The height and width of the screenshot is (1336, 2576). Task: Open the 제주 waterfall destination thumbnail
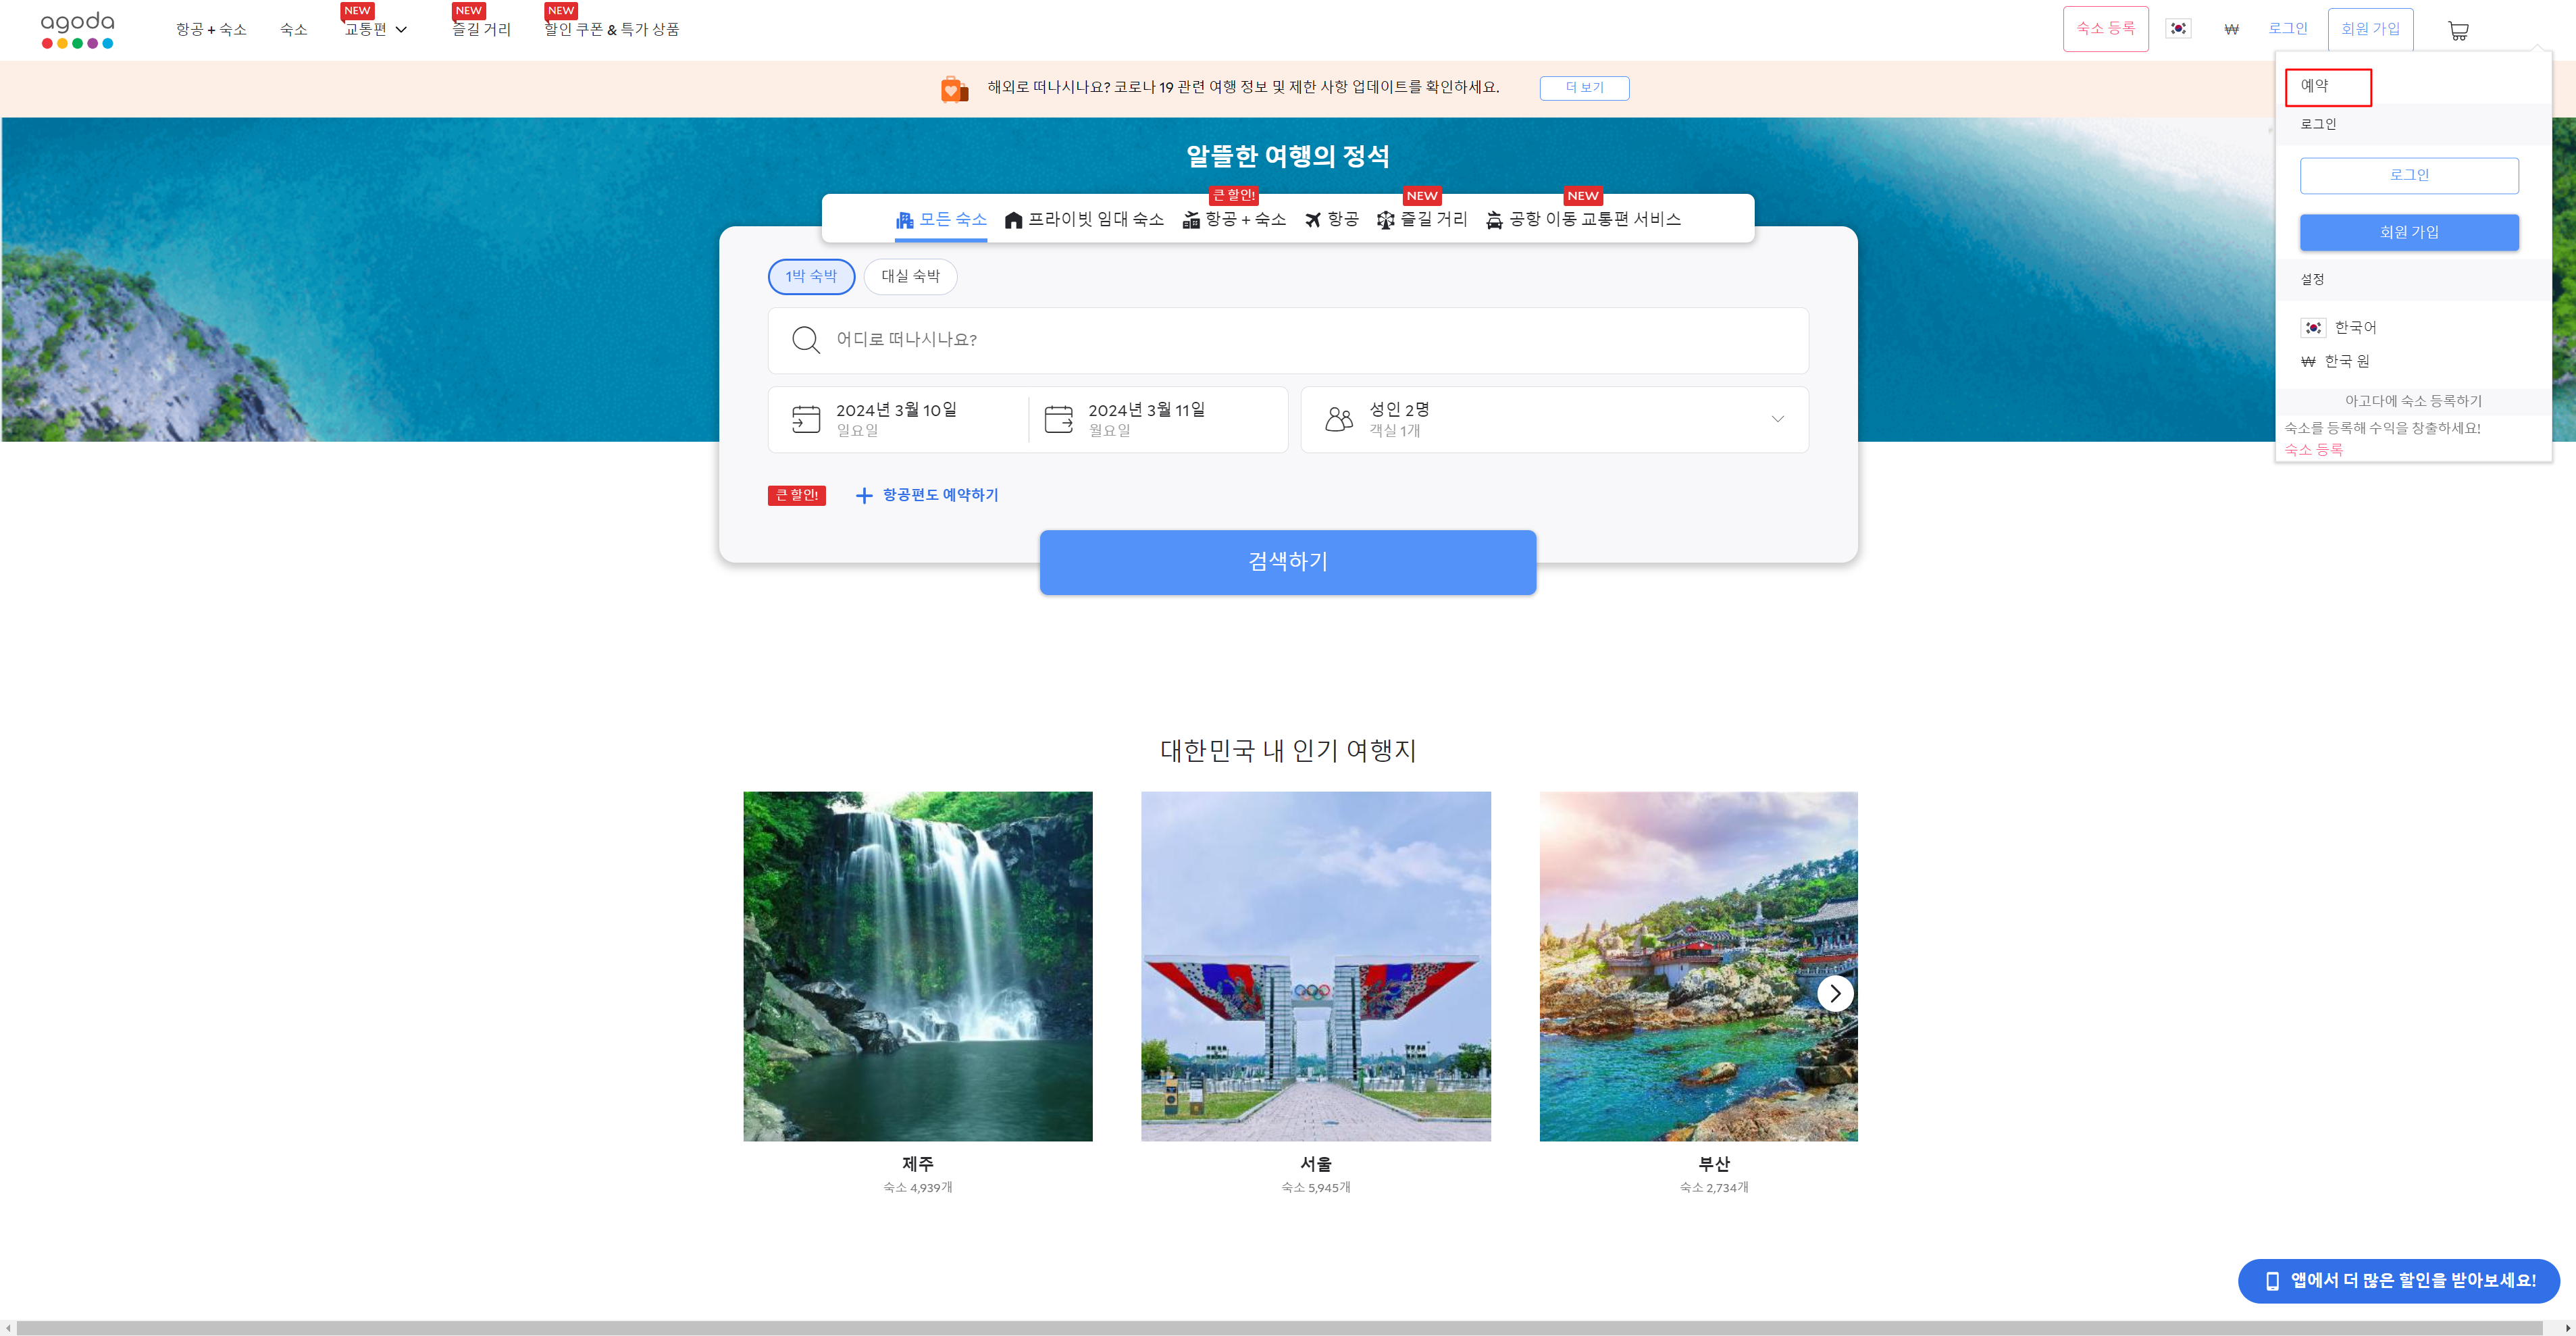click(917, 966)
